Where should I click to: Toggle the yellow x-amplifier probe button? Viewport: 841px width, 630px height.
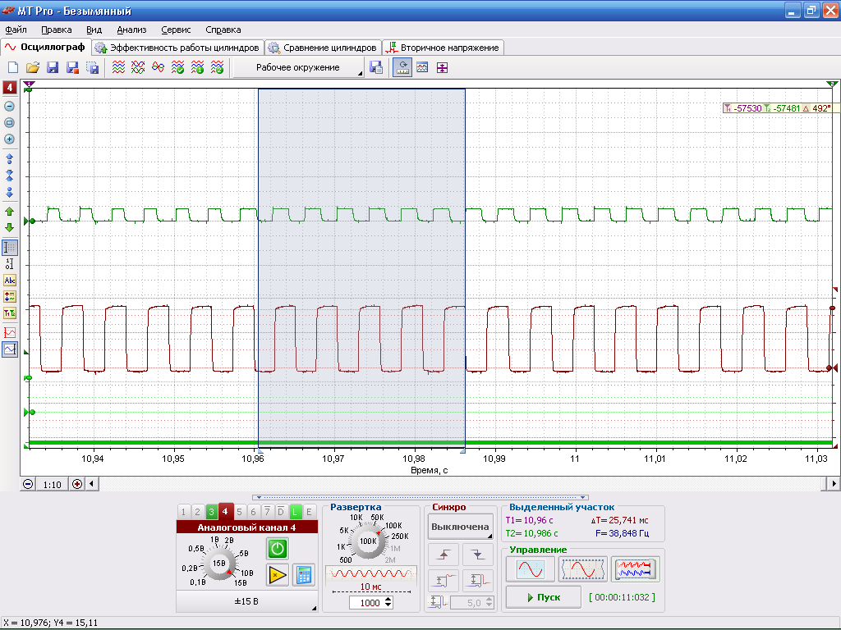(x=278, y=575)
